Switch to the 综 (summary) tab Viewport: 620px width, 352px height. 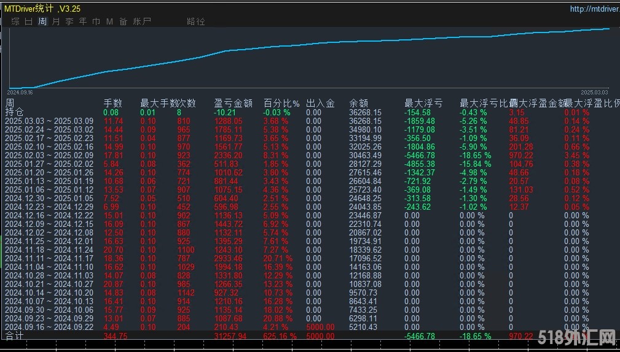pyautogui.click(x=15, y=21)
